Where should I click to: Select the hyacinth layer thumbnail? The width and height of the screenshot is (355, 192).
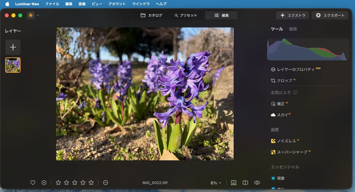[x=13, y=65]
